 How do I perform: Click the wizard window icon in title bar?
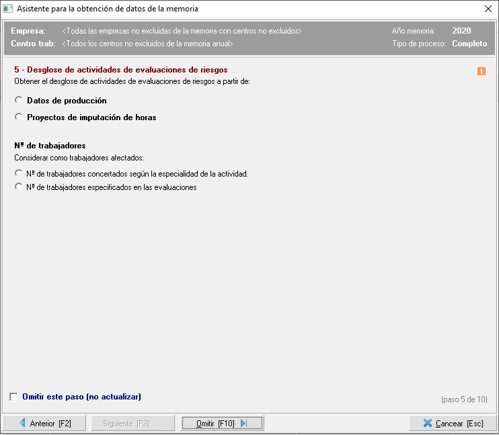tap(8, 9)
